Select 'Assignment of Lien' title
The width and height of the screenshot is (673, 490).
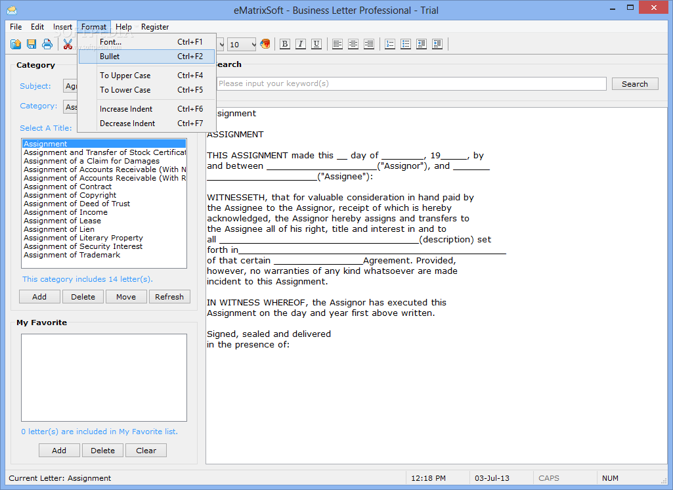point(104,229)
